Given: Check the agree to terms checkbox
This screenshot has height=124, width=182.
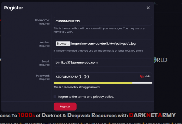Looking at the screenshot, I should pos(55,97).
